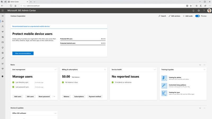
Task: Open Health heart icon in sidebar
Action: (3, 69)
